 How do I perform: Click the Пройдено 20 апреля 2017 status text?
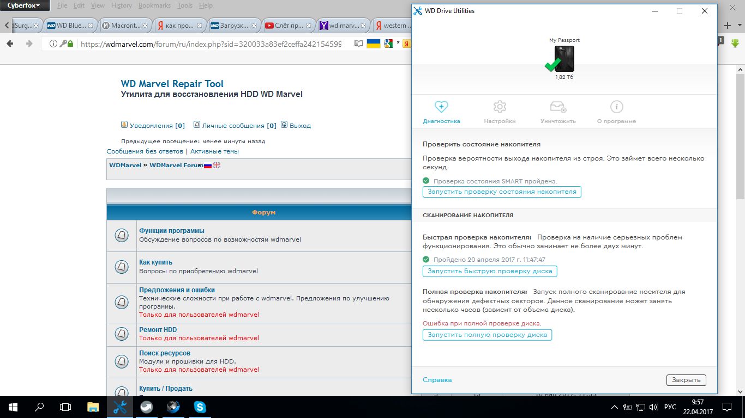tap(489, 260)
